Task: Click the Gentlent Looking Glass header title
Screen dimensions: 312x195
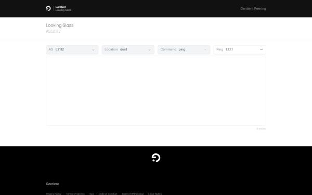Action: pos(63,8)
